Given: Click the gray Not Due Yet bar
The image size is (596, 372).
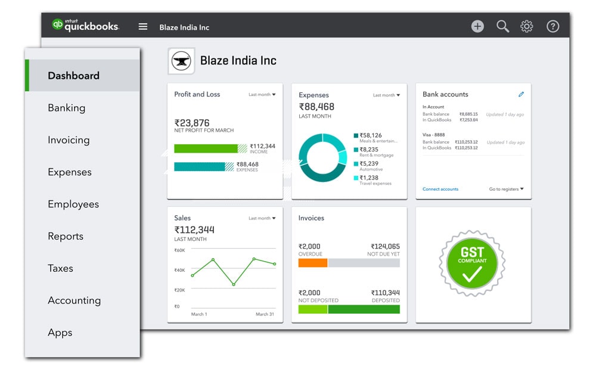Looking at the screenshot, I should click(x=364, y=263).
